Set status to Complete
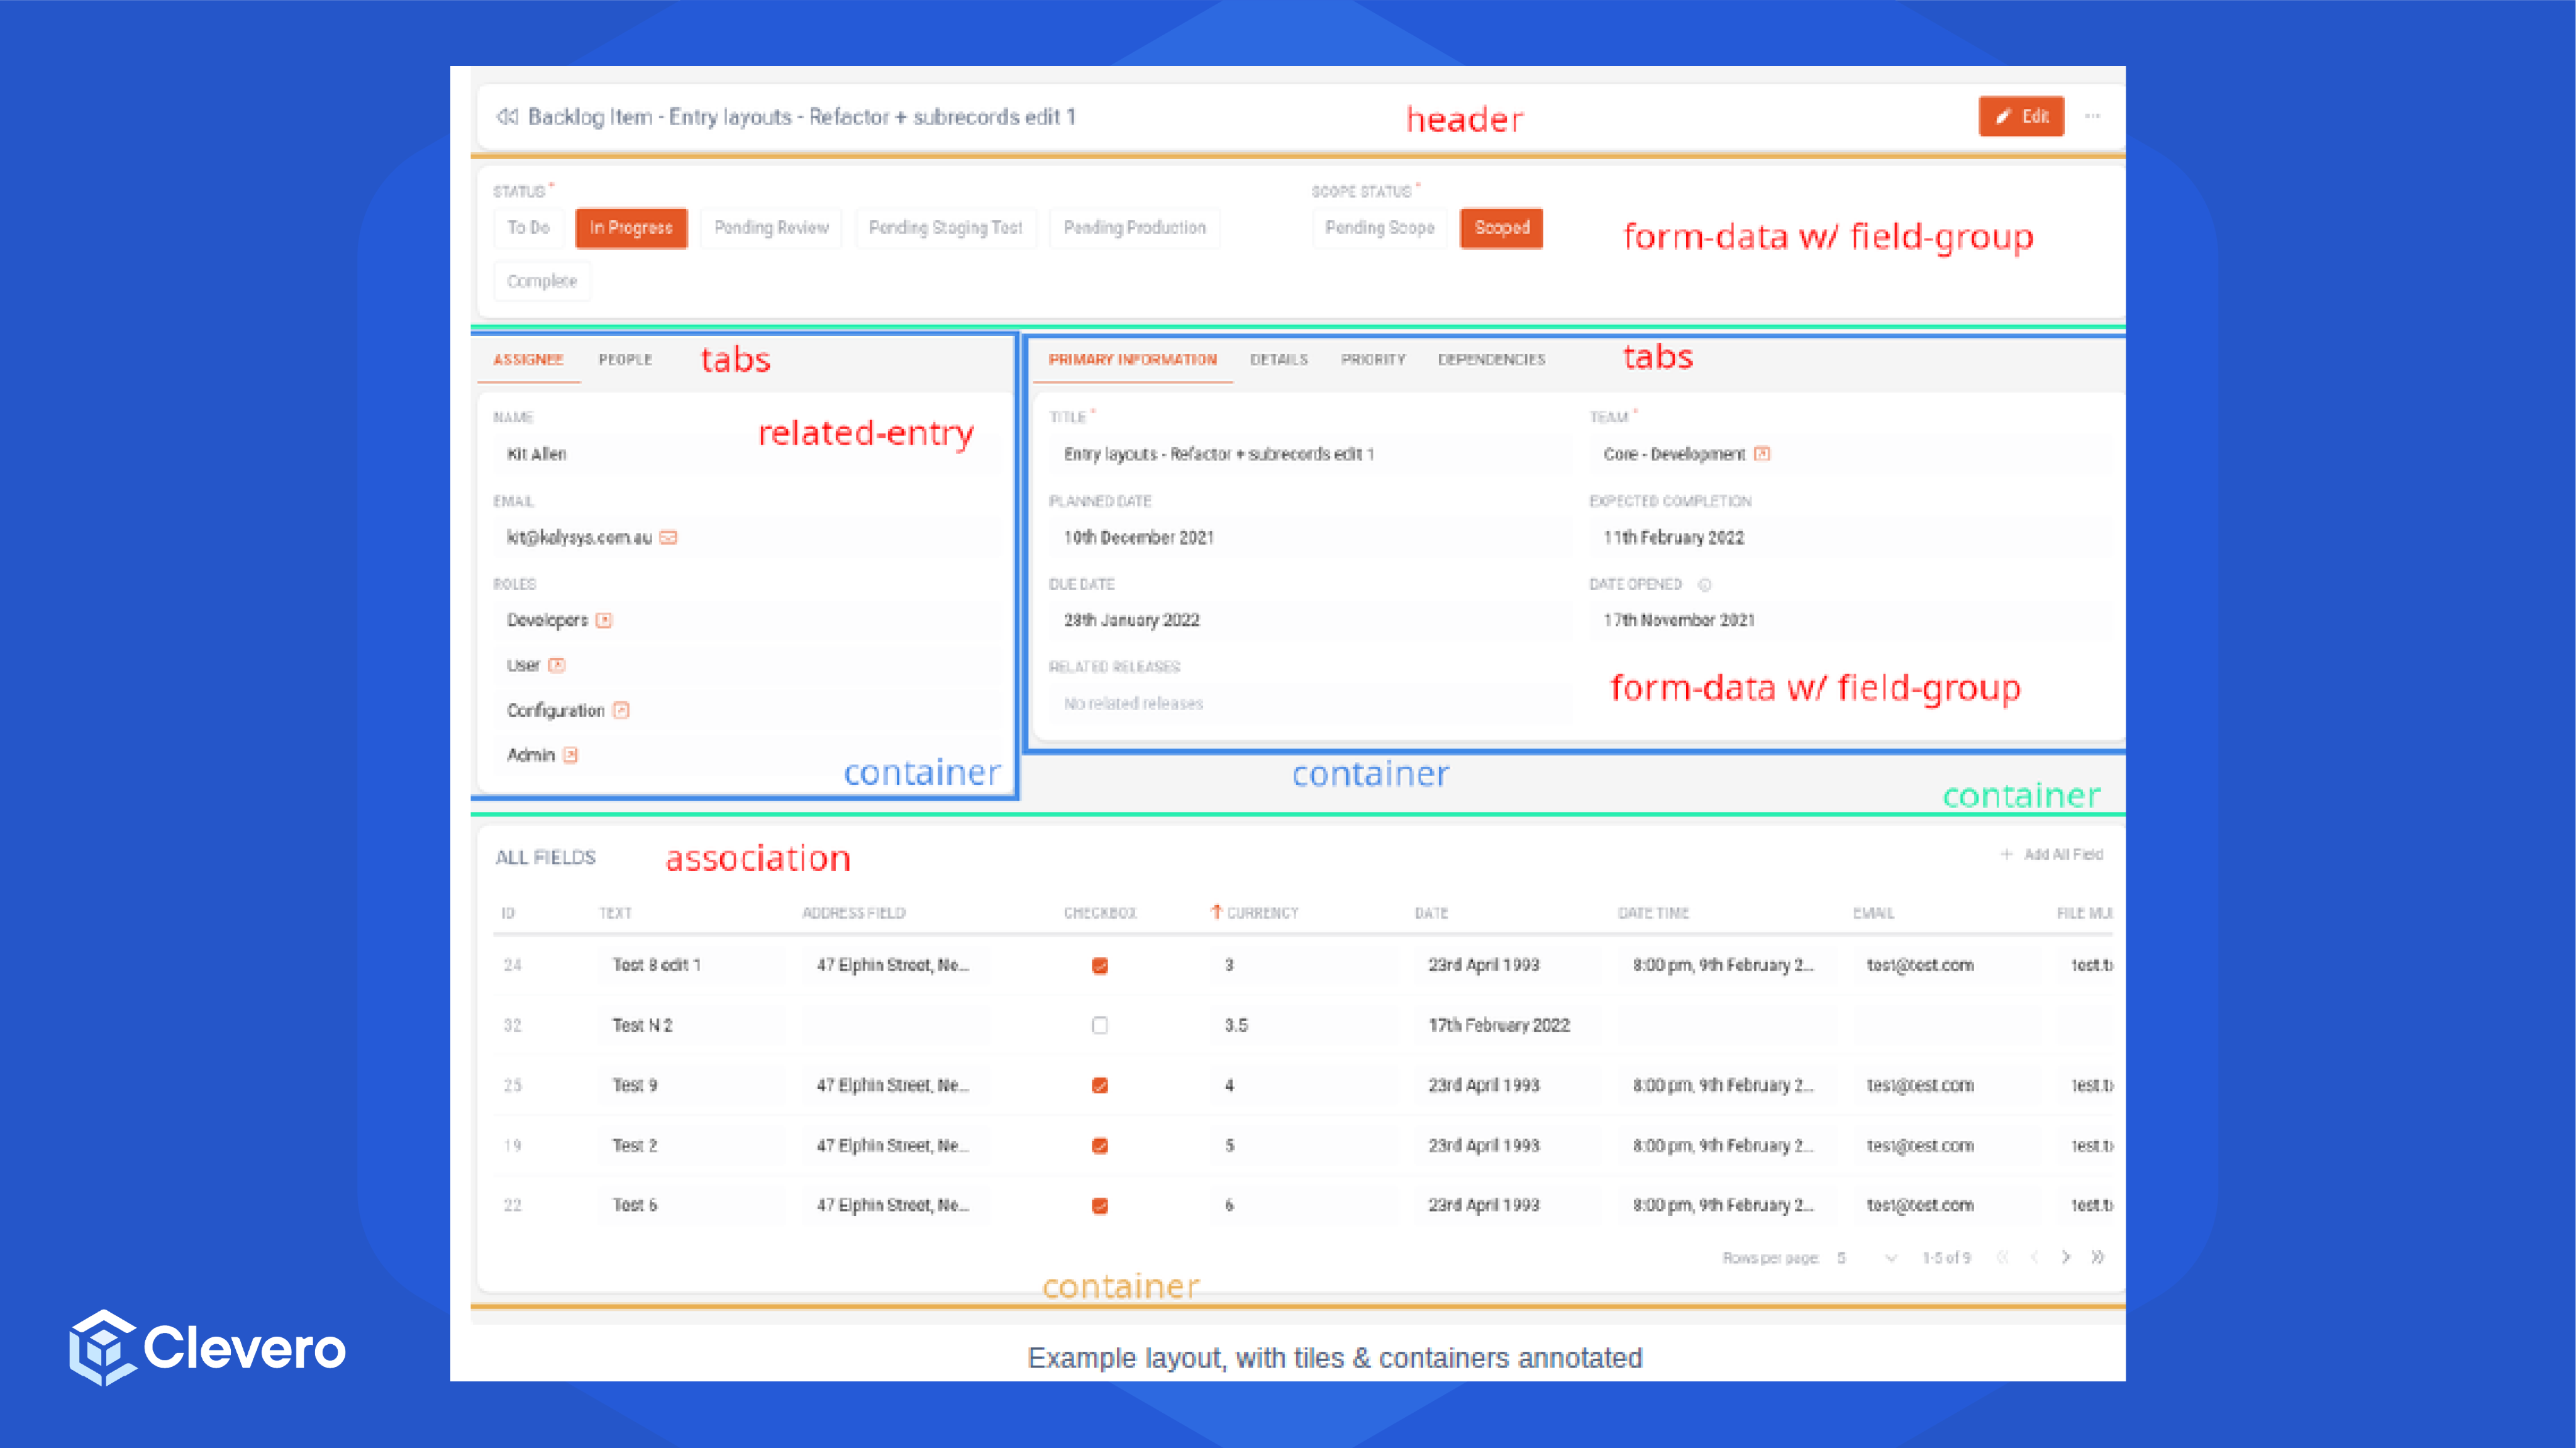2576x1448 pixels. pyautogui.click(x=542, y=281)
